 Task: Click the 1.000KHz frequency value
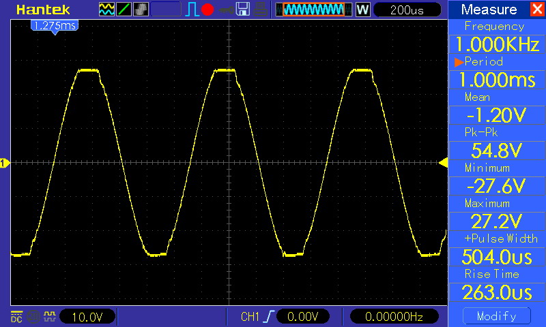(497, 44)
